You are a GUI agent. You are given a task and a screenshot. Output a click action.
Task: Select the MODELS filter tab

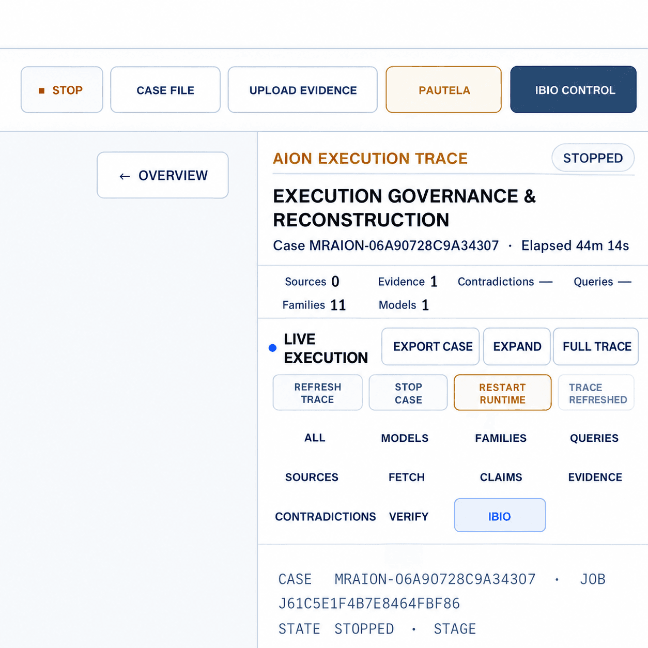pyautogui.click(x=405, y=438)
